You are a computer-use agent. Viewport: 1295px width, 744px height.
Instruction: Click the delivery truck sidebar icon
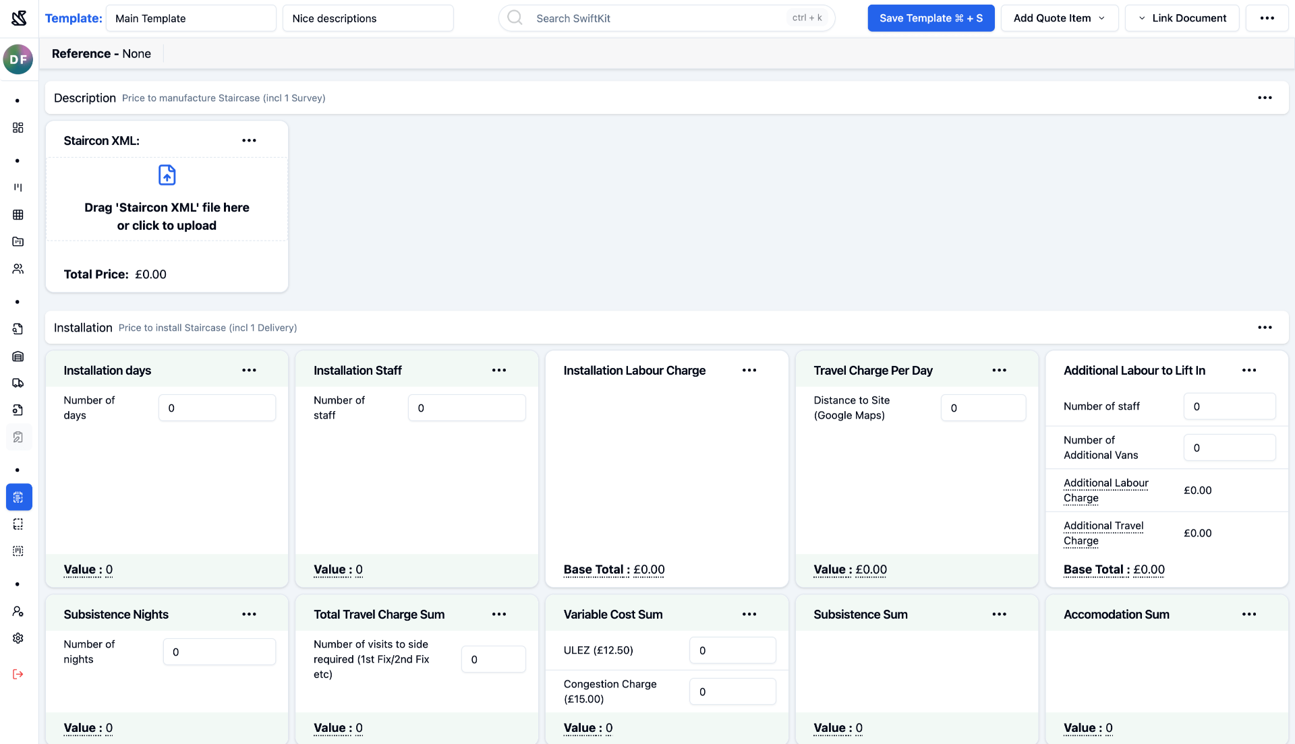18,383
